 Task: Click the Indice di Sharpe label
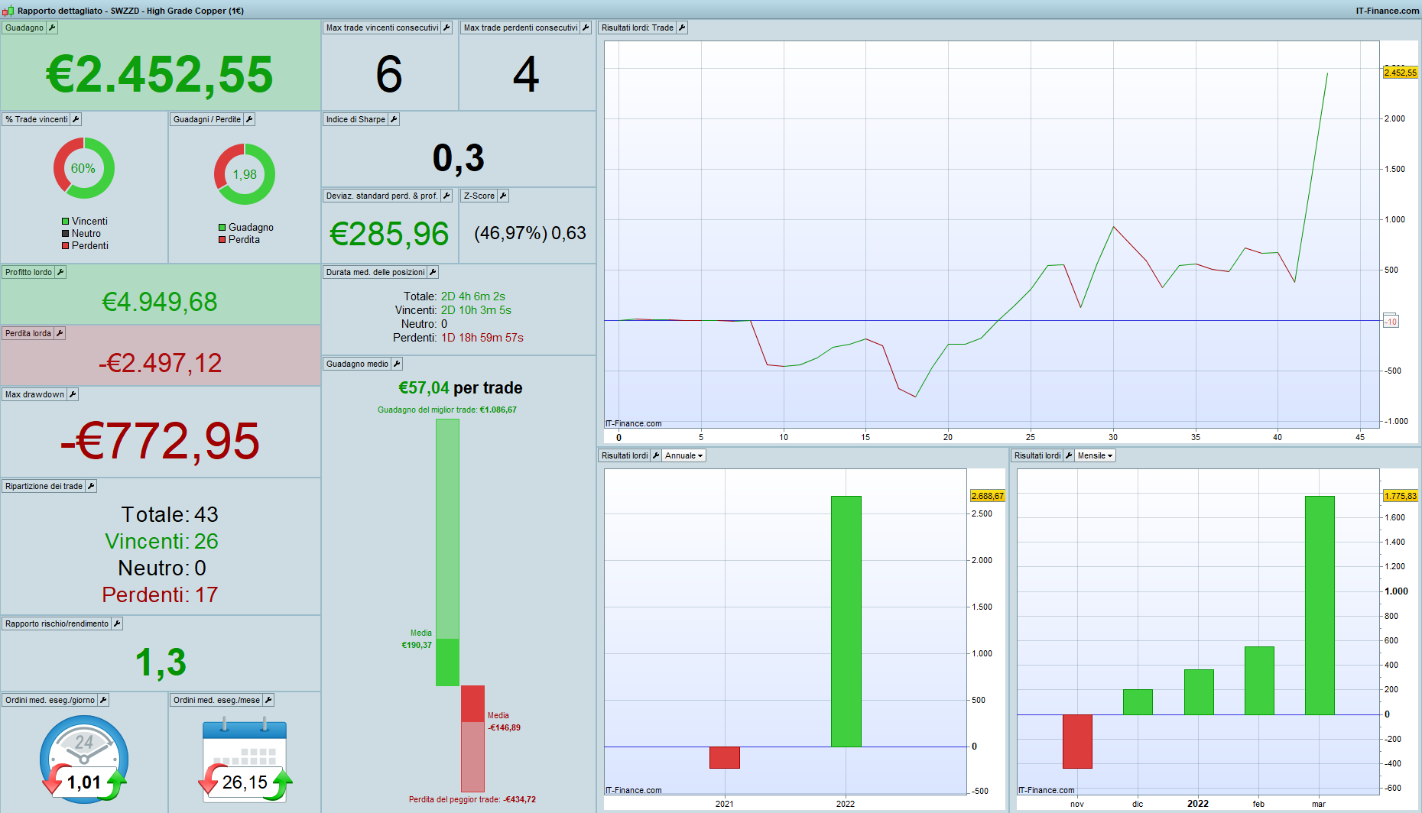[355, 119]
